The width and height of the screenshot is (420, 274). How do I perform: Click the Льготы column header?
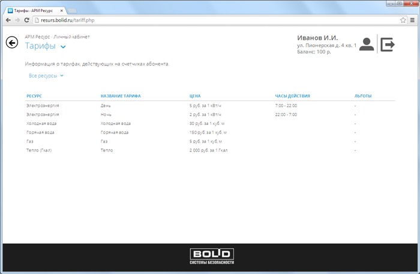[363, 96]
